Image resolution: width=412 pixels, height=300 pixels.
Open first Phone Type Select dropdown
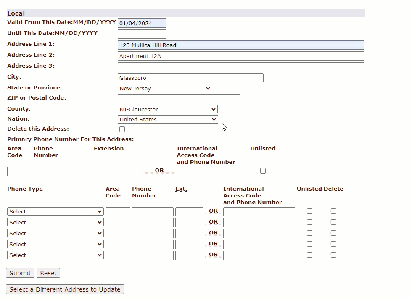click(x=55, y=211)
